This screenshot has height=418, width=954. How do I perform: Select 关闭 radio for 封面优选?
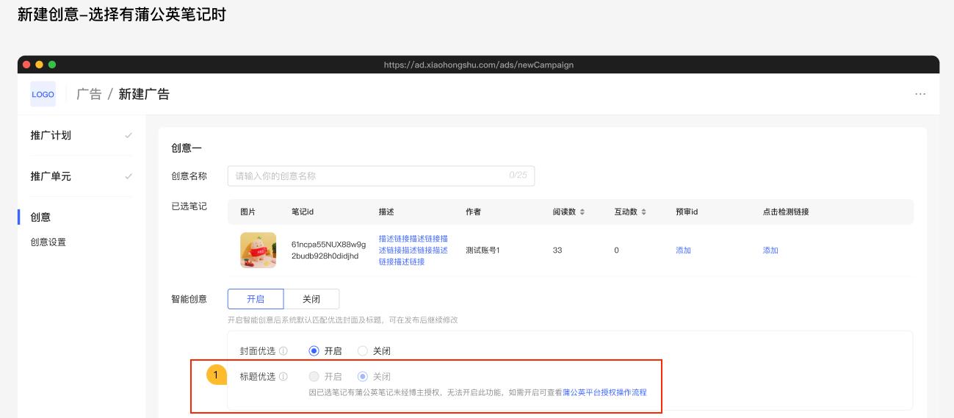[x=362, y=351]
